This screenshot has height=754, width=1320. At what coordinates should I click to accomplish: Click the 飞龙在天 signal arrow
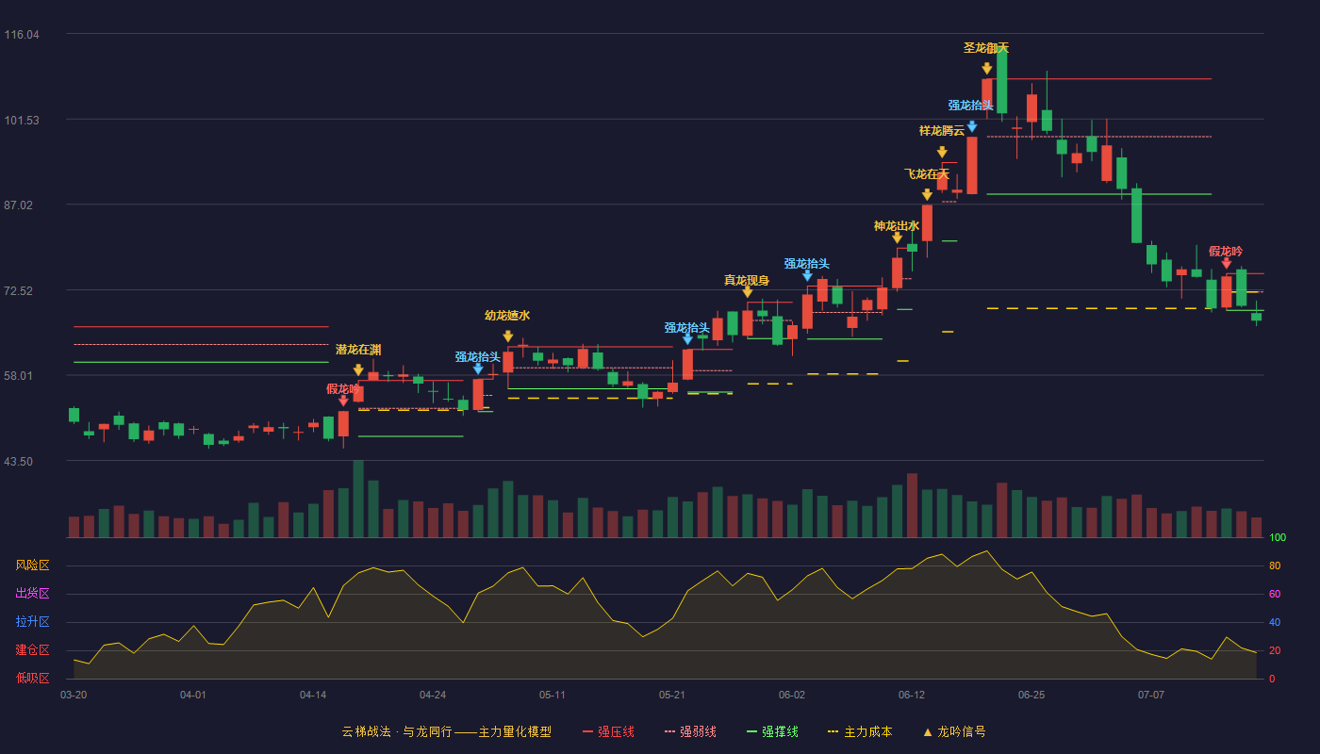(928, 194)
